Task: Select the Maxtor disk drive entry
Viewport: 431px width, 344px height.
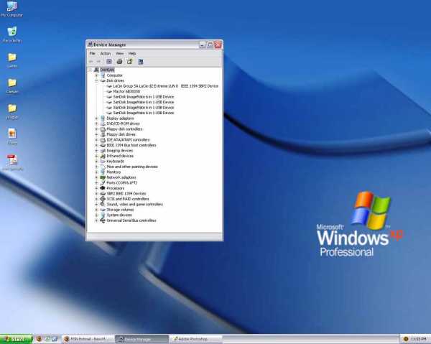Action: [126, 91]
